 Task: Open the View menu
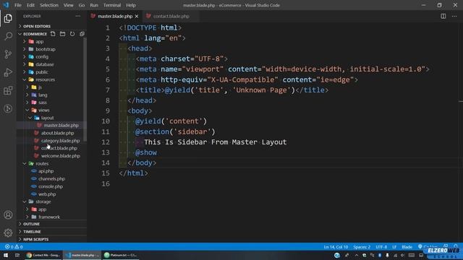pos(68,5)
